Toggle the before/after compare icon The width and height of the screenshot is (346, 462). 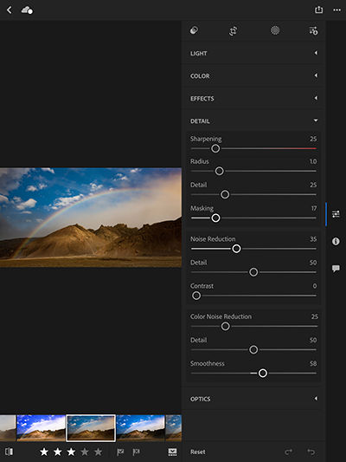10,452
